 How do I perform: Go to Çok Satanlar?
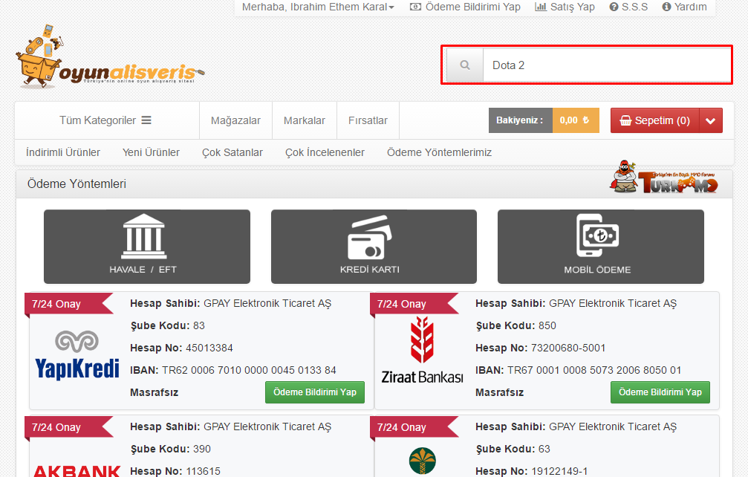(x=232, y=152)
